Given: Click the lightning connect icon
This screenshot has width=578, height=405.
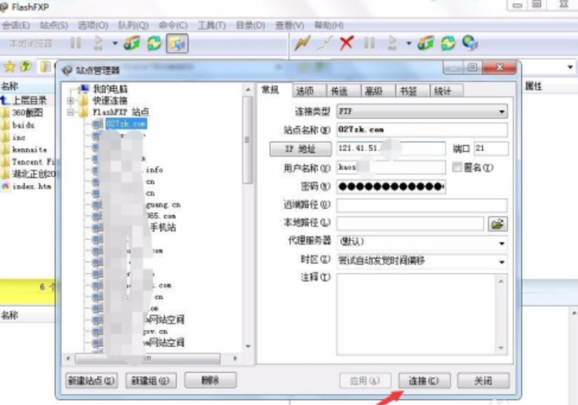Looking at the screenshot, I should coord(302,43).
